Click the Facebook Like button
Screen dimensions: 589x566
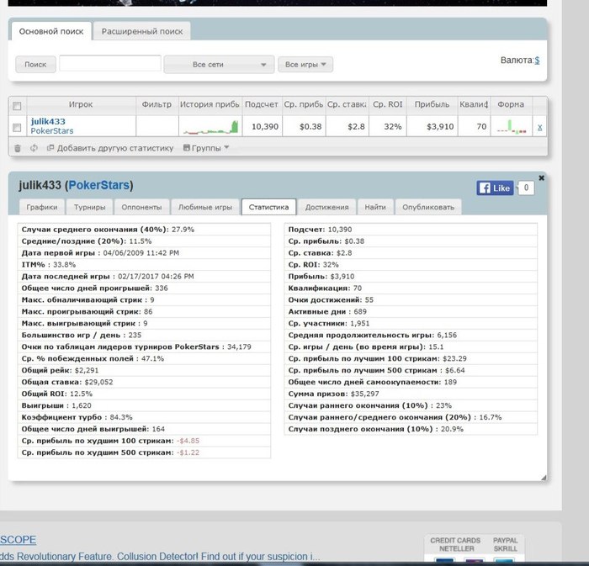pos(495,188)
